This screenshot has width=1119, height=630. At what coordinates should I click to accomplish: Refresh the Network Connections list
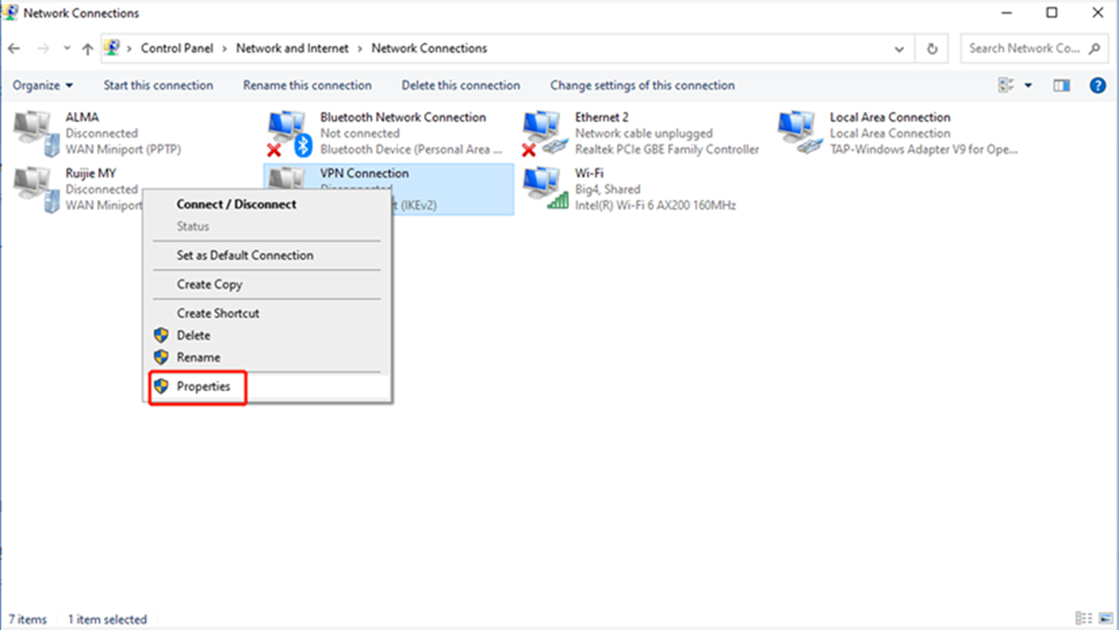pyautogui.click(x=932, y=49)
